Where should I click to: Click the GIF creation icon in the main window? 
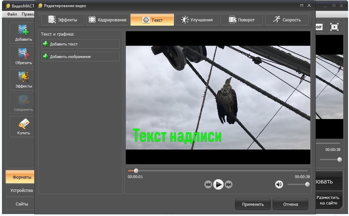click(319, 27)
